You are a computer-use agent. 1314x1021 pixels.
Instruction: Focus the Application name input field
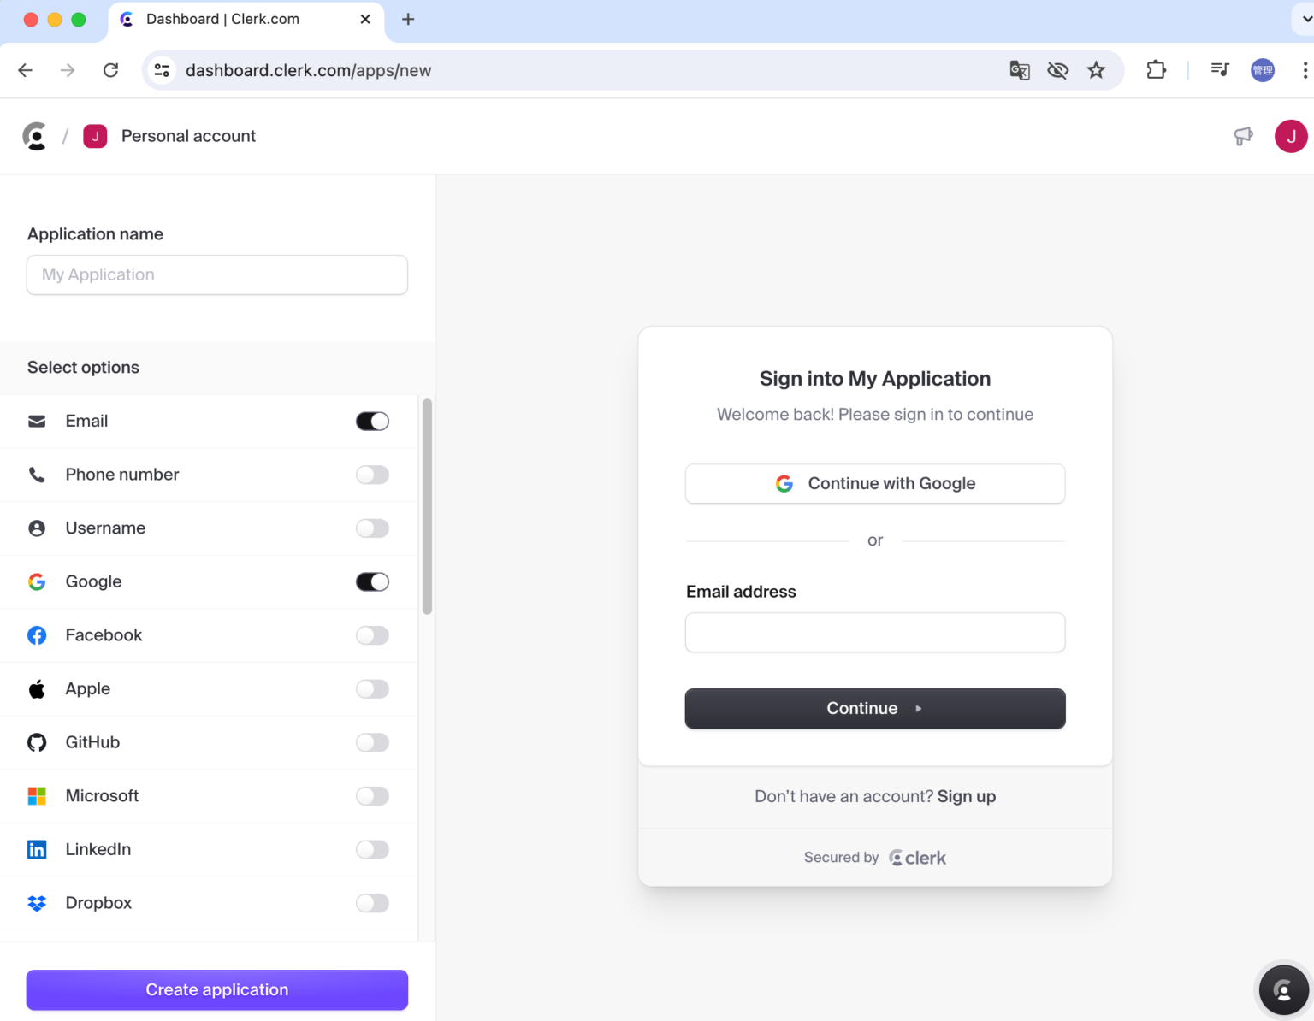tap(217, 274)
